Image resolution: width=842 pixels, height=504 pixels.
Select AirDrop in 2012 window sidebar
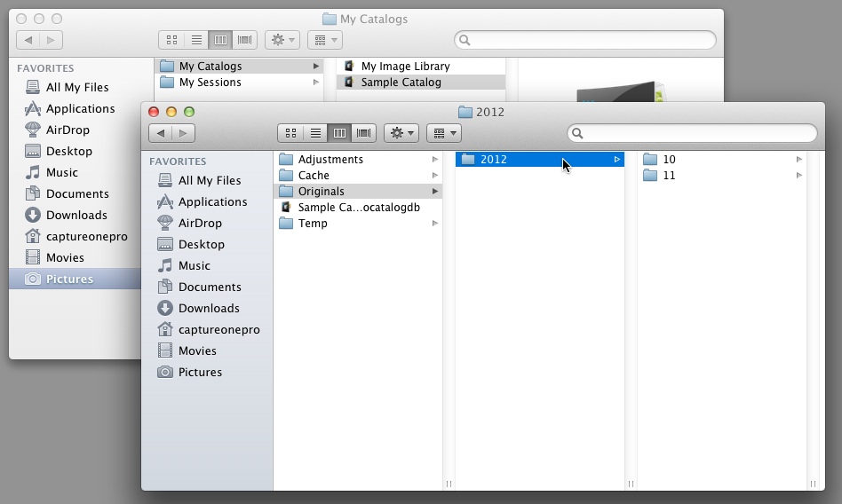coord(207,223)
